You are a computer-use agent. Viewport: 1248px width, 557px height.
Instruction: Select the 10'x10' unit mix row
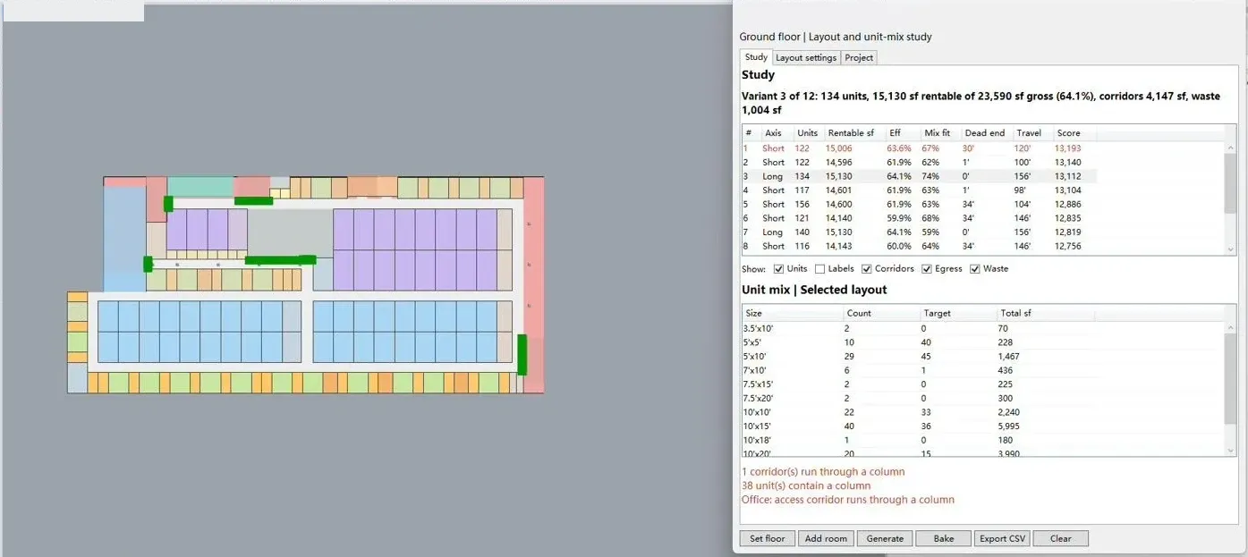[x=917, y=412]
